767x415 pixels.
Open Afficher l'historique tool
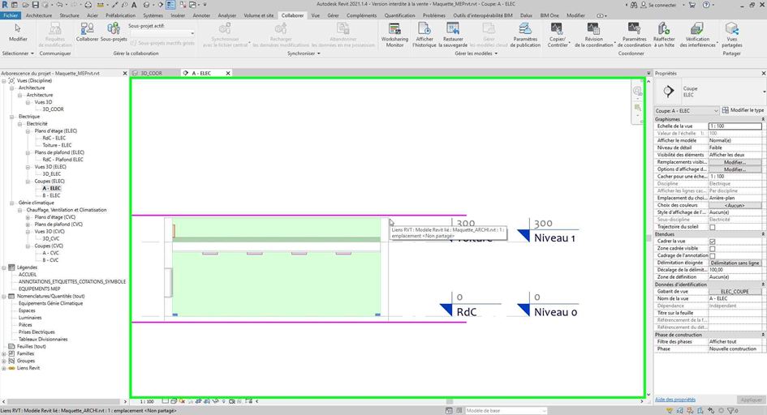424,29
